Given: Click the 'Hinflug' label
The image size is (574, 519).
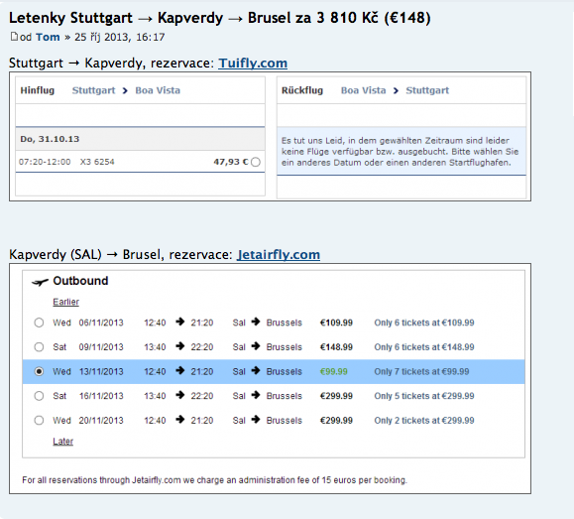Looking at the screenshot, I should tap(38, 90).
